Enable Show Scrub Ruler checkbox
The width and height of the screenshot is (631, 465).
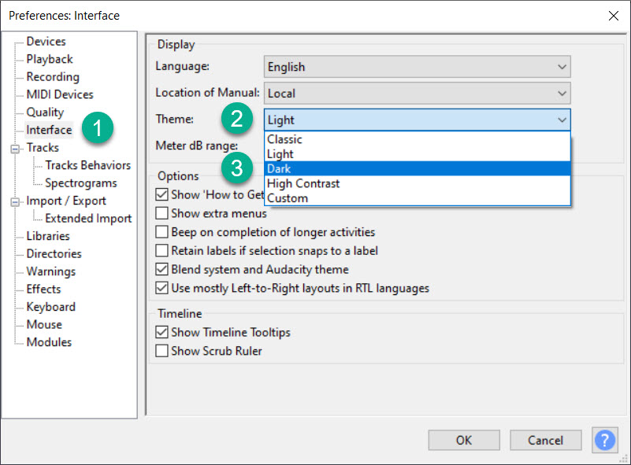tap(161, 351)
